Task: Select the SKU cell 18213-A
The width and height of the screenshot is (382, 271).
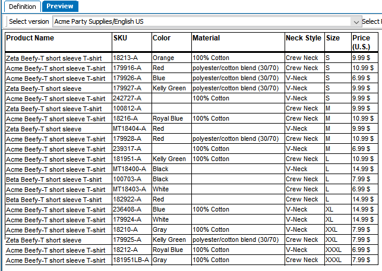Action: pyautogui.click(x=125, y=58)
